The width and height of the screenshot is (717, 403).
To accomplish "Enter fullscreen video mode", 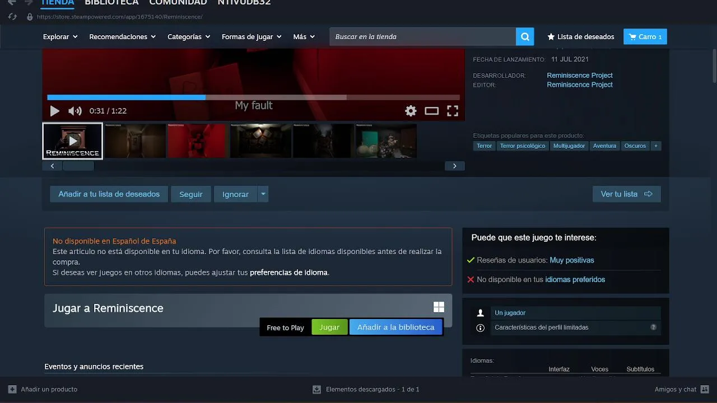I will tap(453, 111).
